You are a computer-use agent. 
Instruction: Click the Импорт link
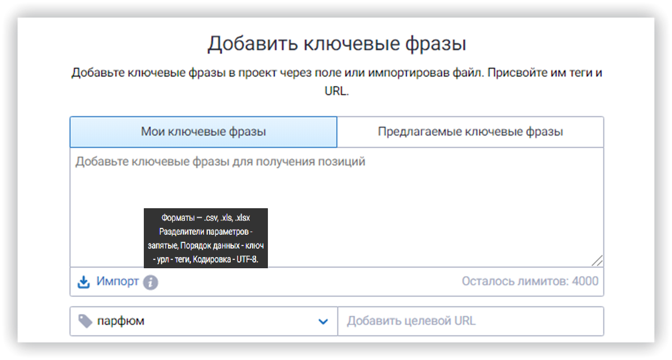point(117,282)
